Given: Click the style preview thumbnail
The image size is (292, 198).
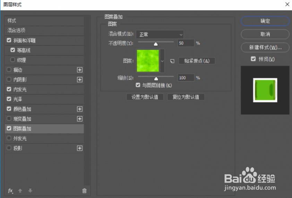Looking at the screenshot, I should click(x=265, y=90).
